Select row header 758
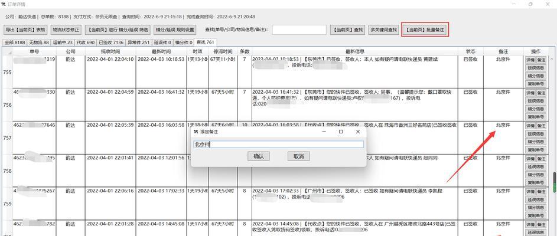Viewport: 557px width, 236px height. [x=7, y=171]
